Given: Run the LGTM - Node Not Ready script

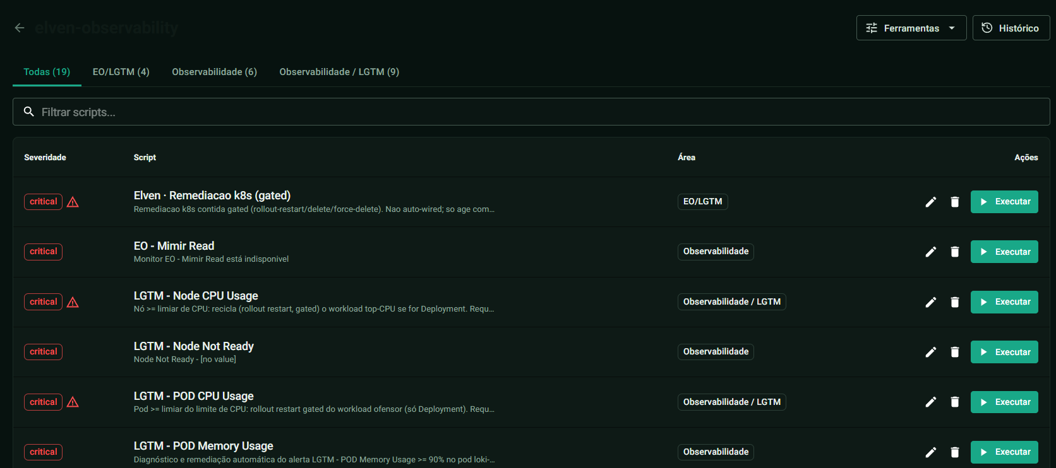Looking at the screenshot, I should [x=1004, y=352].
